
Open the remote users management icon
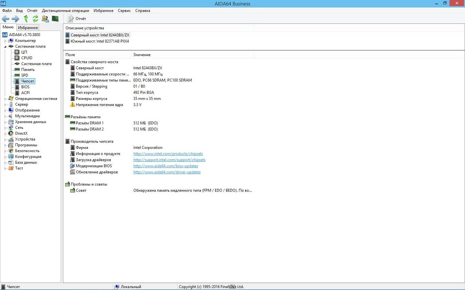click(45, 19)
